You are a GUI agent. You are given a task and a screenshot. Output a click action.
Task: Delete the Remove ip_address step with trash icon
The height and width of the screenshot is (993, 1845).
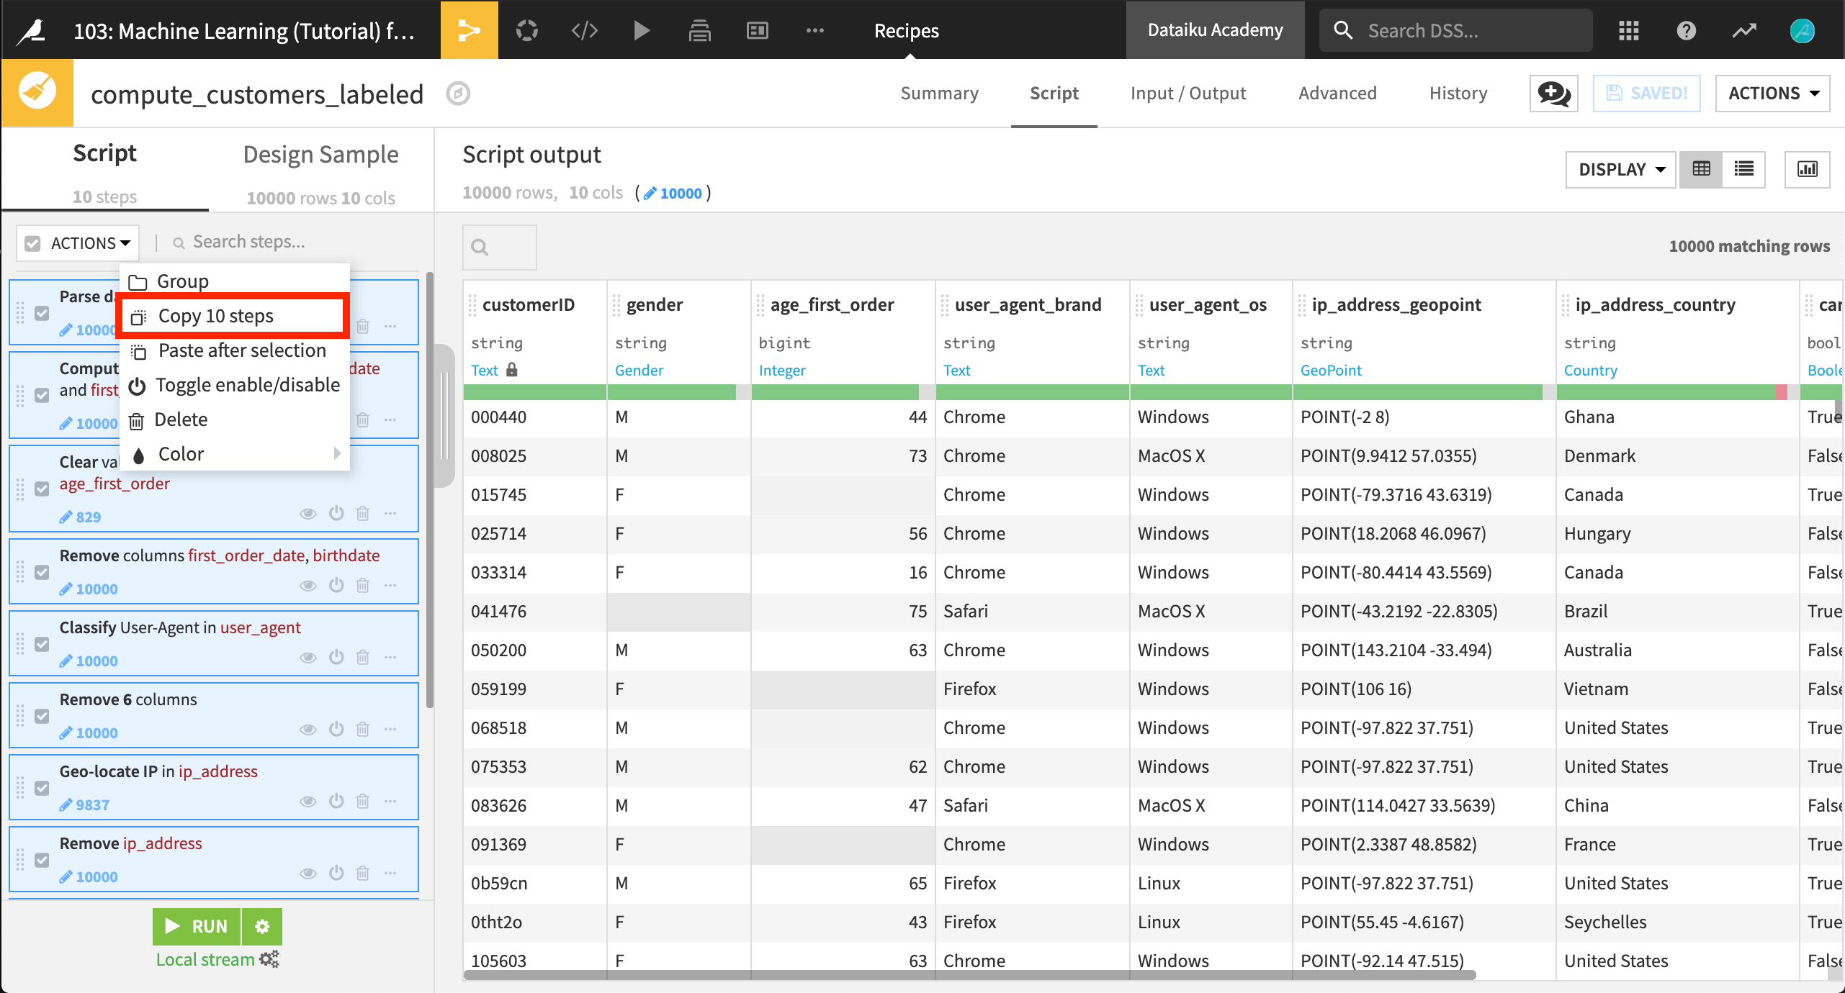[x=363, y=873]
